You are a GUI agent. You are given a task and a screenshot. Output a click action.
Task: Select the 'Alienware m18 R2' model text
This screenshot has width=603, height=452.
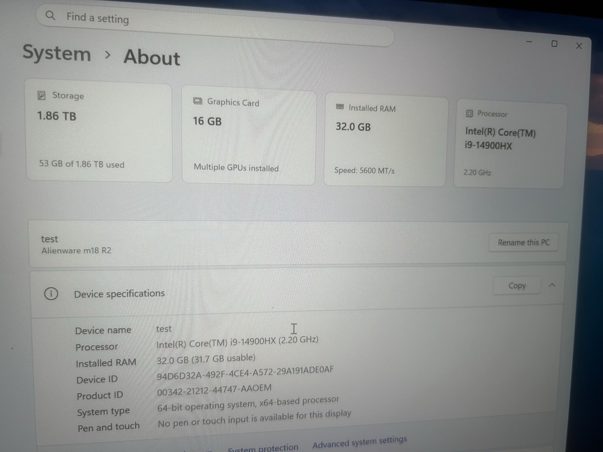[77, 250]
